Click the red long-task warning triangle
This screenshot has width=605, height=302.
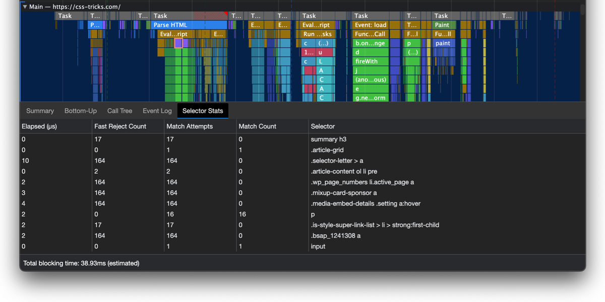click(225, 14)
